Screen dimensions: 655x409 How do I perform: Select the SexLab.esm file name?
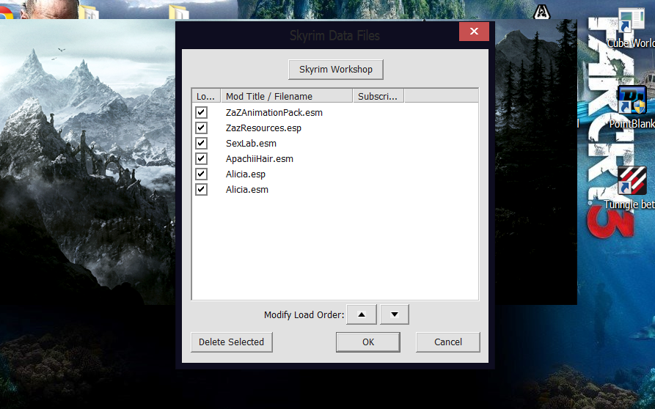tap(251, 144)
